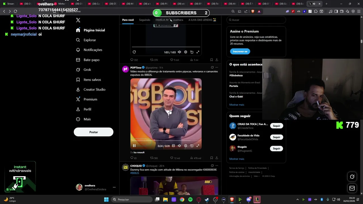The width and height of the screenshot is (363, 204).
Task: View 476 mil view stats on POPTime post
Action: [196, 158]
